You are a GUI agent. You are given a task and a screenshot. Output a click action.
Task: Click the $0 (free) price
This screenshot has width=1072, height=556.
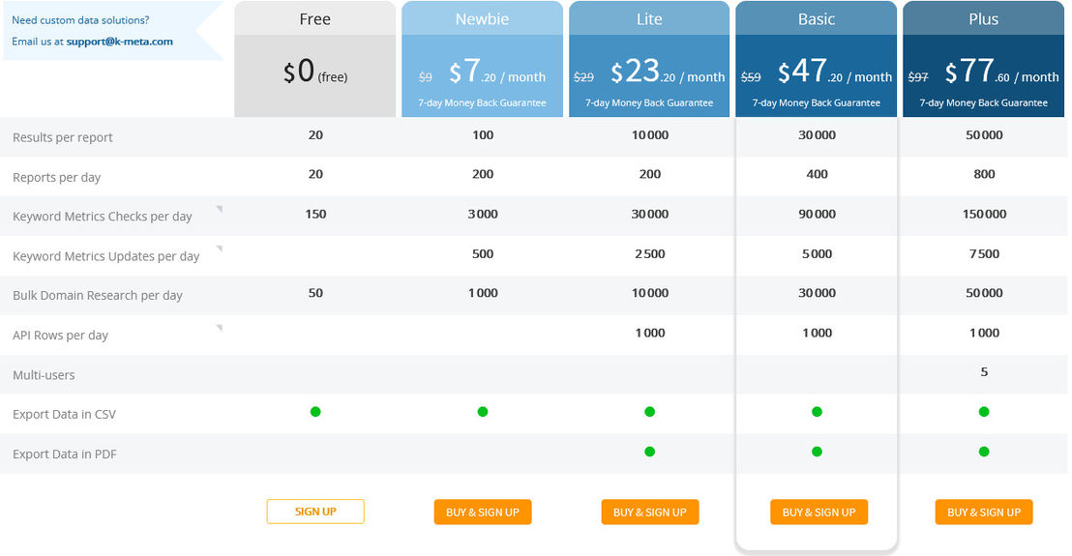point(315,72)
